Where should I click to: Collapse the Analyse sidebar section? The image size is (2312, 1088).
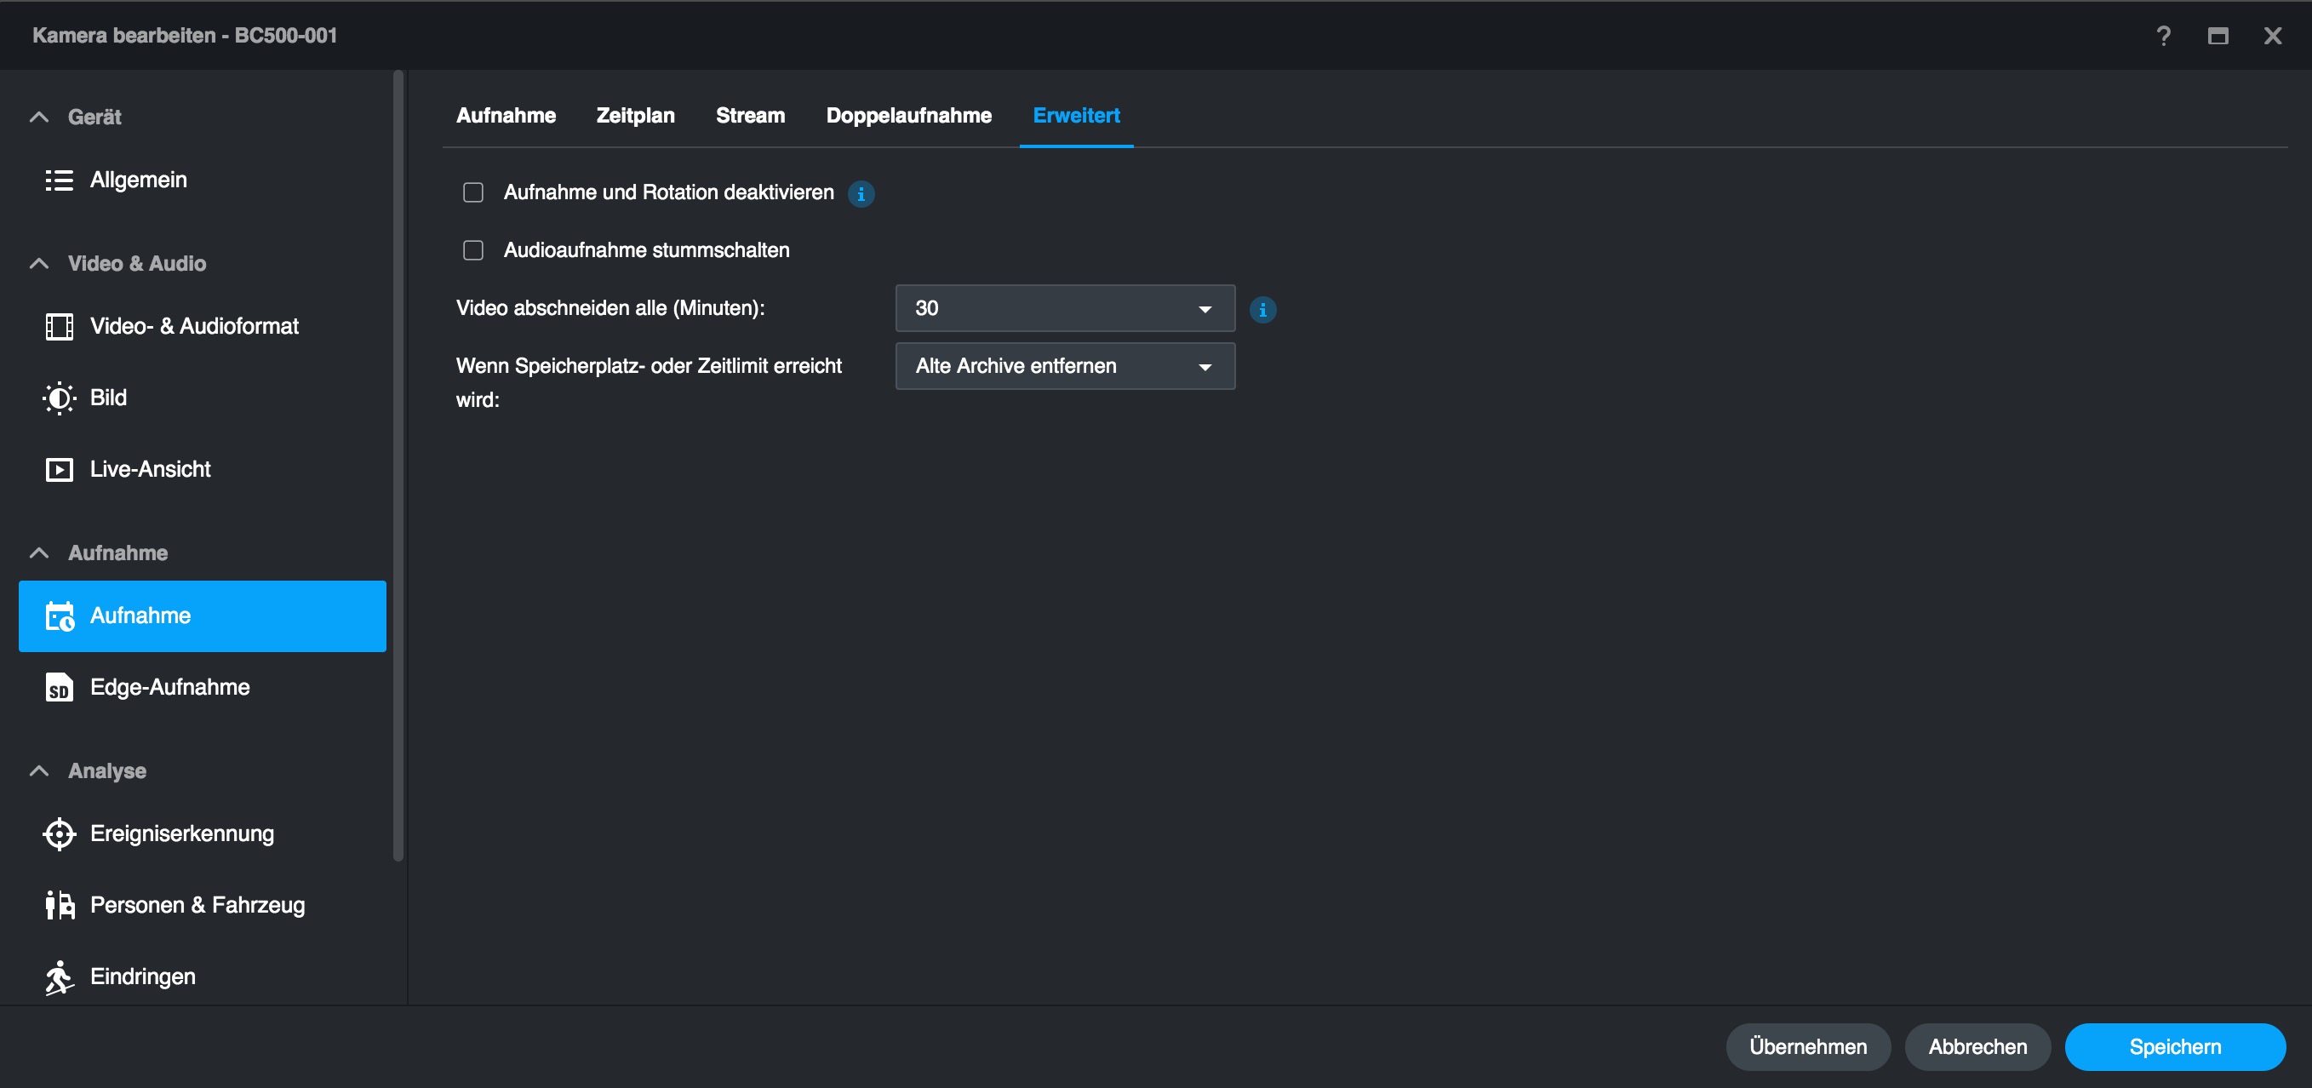[x=38, y=771]
